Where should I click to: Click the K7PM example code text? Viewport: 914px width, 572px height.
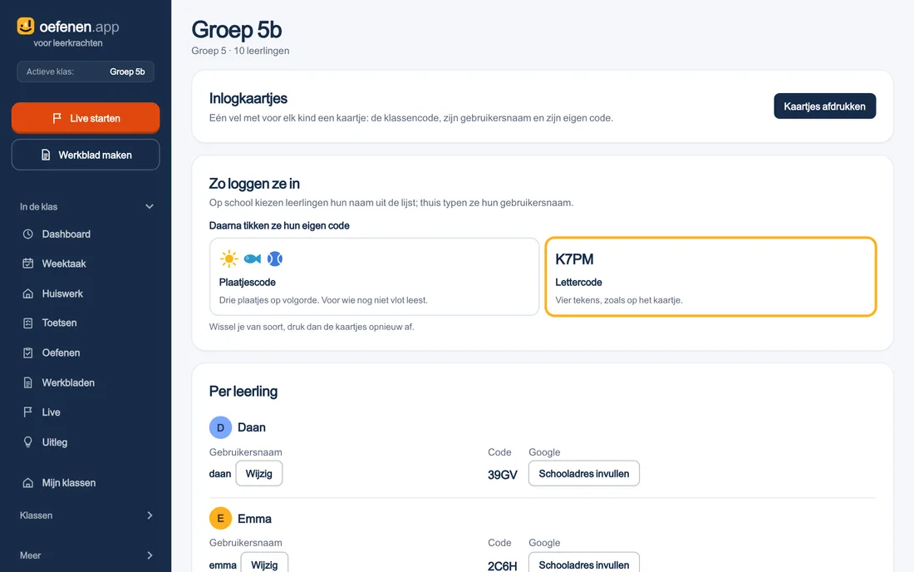coord(574,259)
